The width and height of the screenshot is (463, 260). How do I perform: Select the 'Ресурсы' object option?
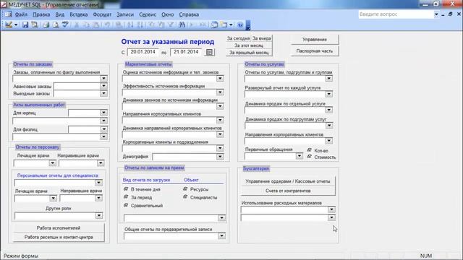coord(185,188)
